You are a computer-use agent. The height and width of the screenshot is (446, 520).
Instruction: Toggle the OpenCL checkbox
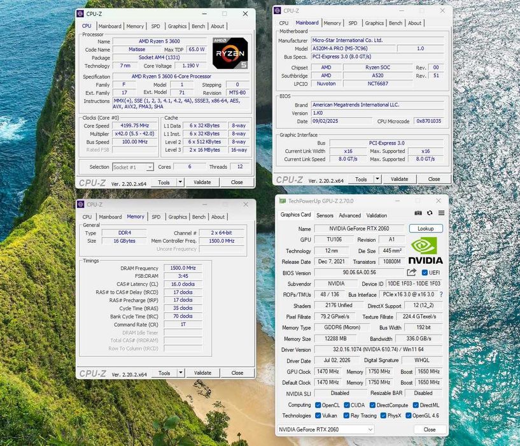[318, 405]
